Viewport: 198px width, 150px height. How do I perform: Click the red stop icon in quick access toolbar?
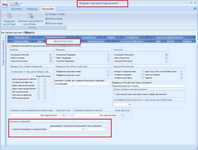(17, 3)
